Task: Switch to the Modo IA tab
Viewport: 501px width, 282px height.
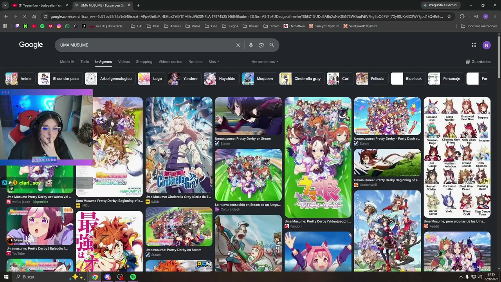Action: tap(67, 61)
